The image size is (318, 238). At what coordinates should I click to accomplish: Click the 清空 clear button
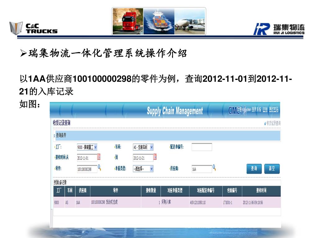pos(272,169)
